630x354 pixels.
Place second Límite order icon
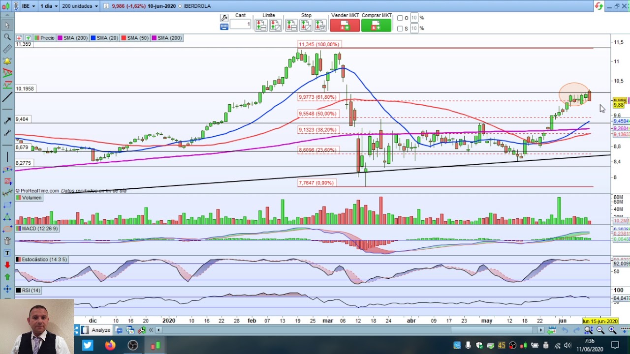pos(276,25)
